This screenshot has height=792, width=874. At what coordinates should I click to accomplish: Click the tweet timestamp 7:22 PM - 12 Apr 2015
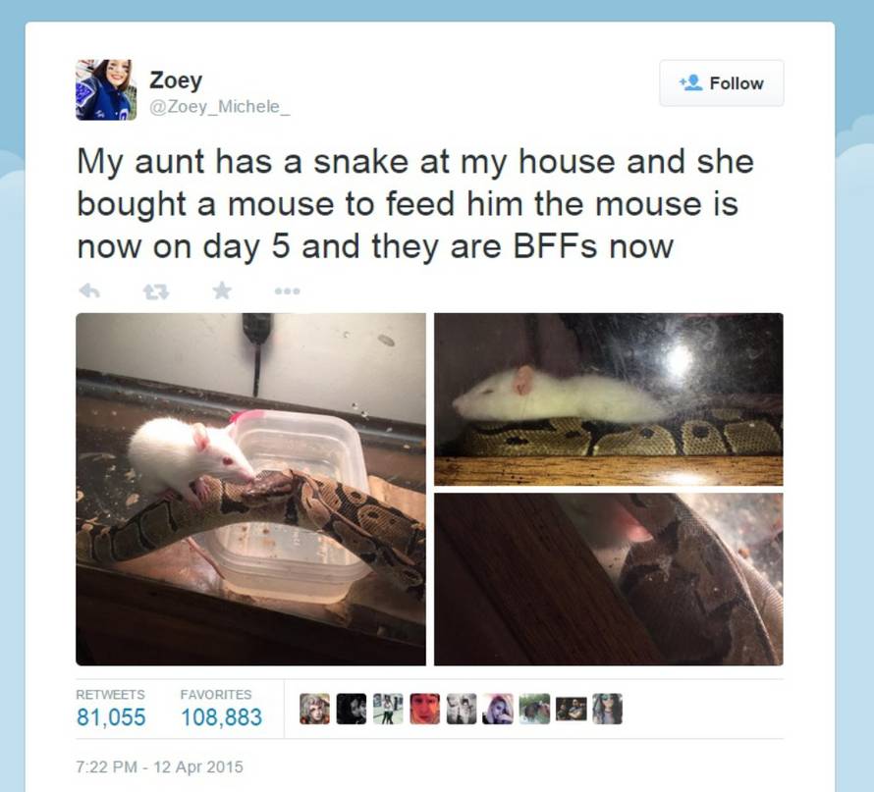point(159,766)
